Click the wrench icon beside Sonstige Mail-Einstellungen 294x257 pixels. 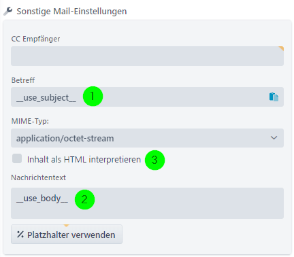click(x=8, y=11)
